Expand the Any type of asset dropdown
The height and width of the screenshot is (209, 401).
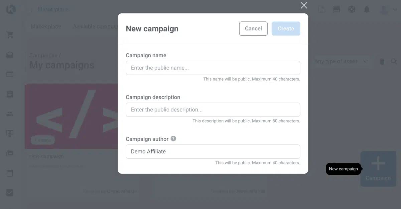(x=341, y=62)
